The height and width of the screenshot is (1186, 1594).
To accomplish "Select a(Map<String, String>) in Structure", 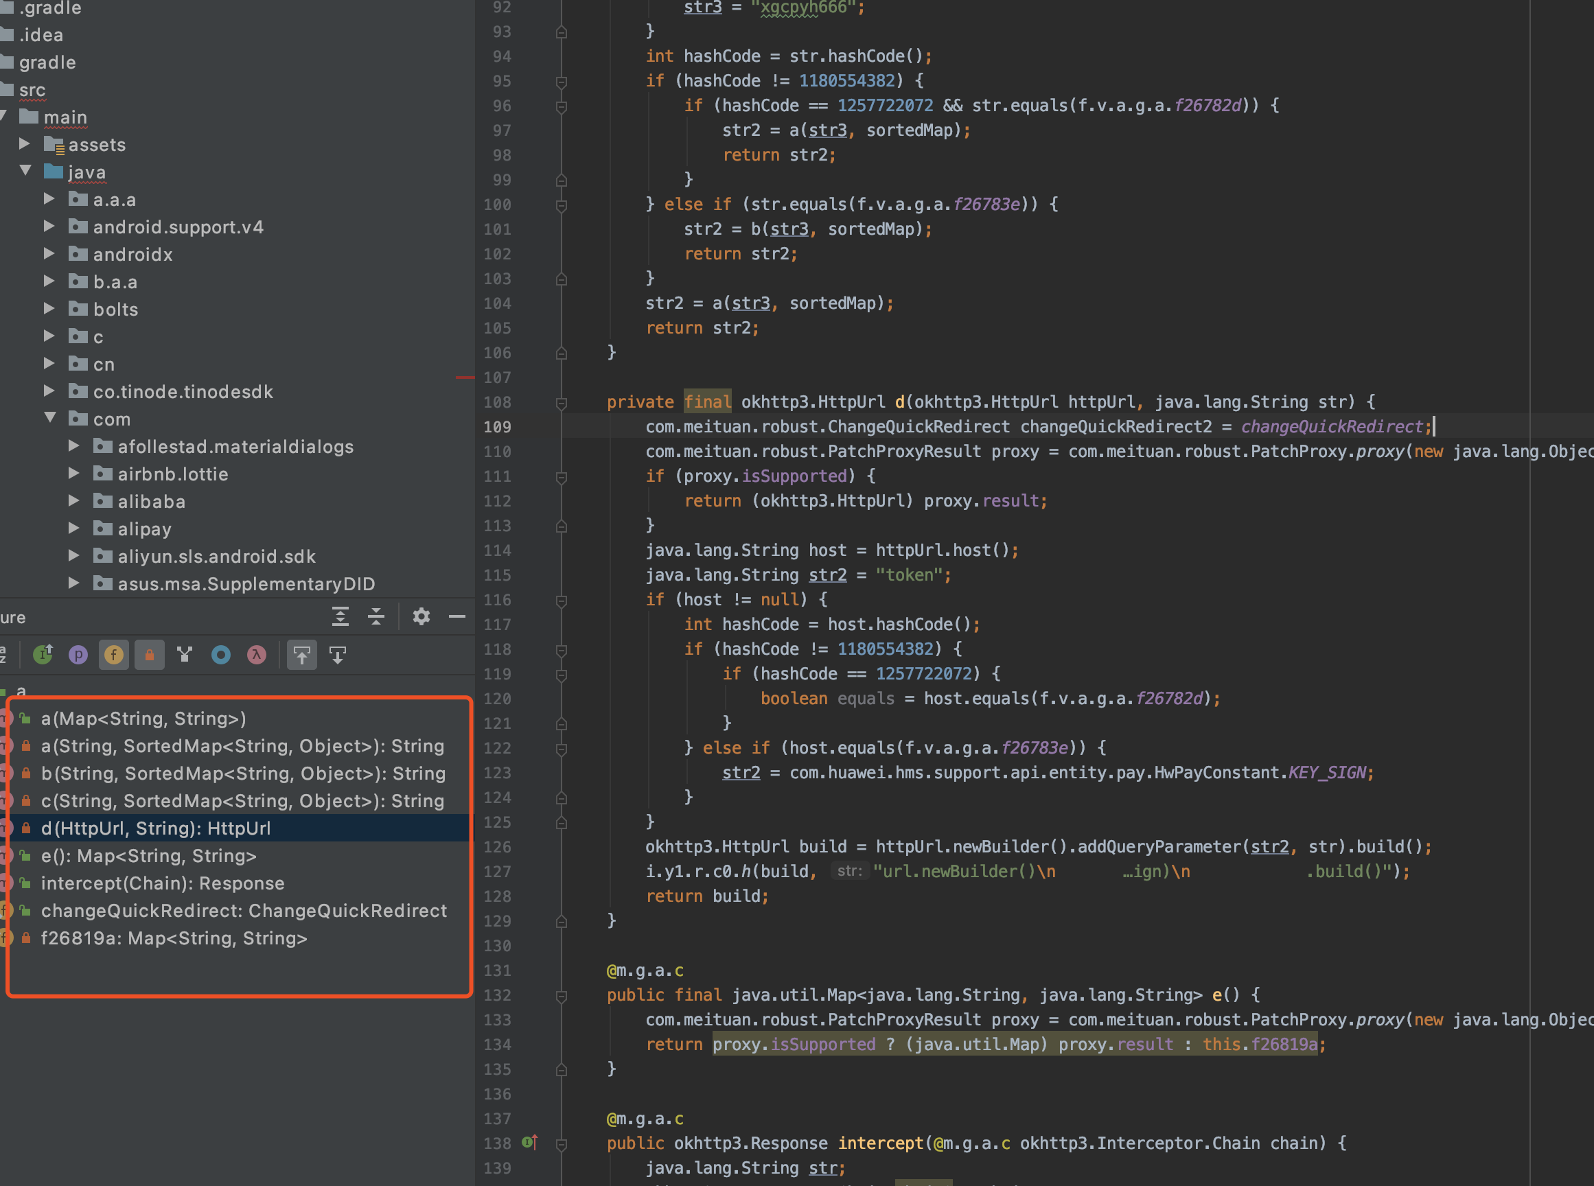I will point(143,719).
